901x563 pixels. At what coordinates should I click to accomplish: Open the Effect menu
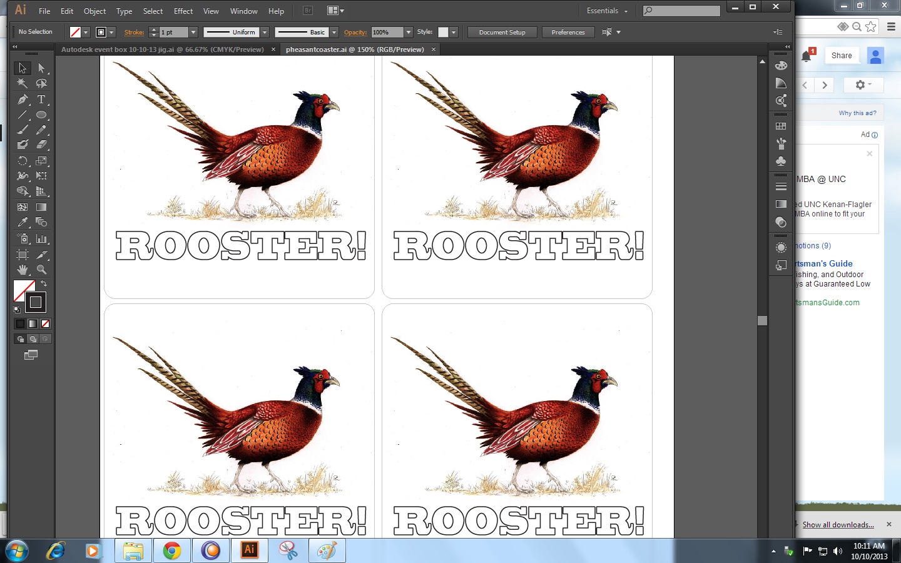point(183,11)
